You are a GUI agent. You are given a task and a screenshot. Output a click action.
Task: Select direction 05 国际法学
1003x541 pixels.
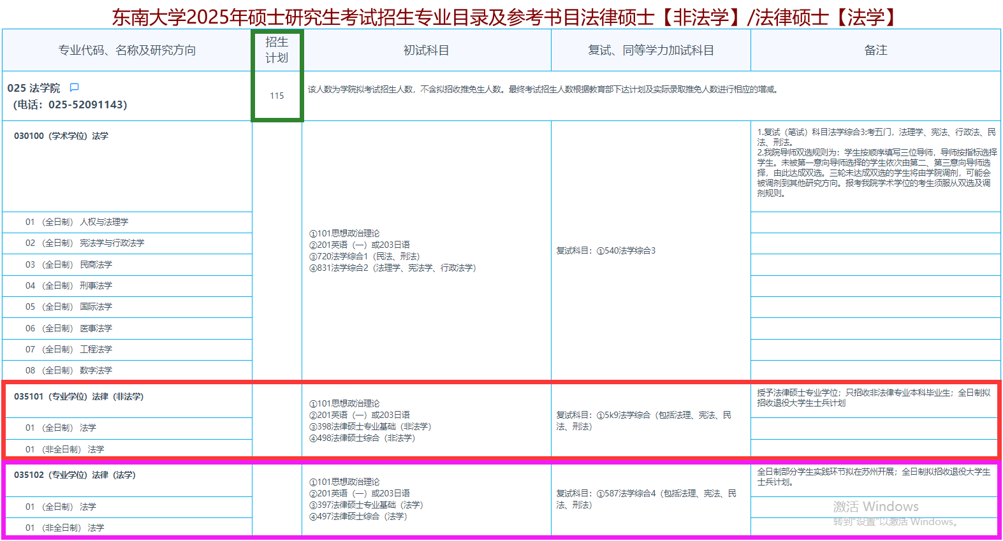pos(69,307)
